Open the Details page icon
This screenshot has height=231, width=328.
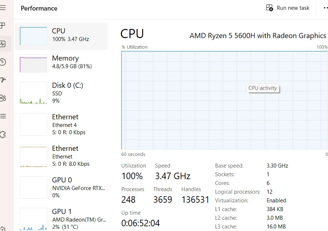(3, 116)
